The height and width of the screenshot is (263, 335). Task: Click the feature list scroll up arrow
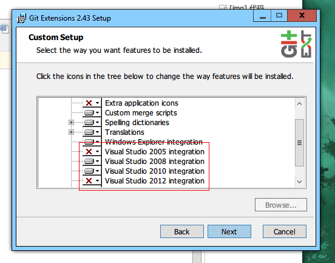coord(300,104)
